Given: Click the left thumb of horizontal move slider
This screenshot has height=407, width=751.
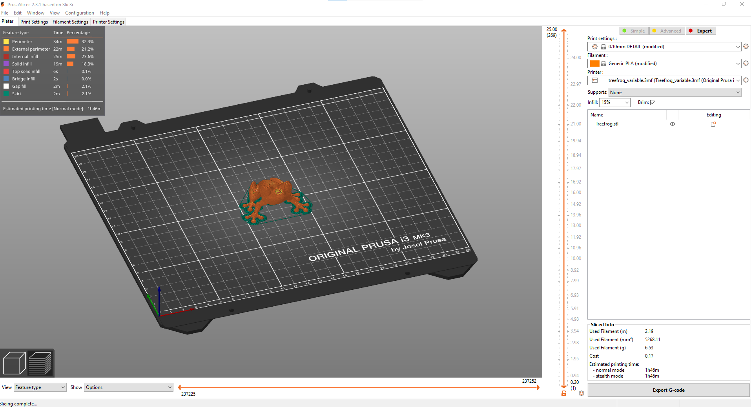Looking at the screenshot, I should point(179,387).
